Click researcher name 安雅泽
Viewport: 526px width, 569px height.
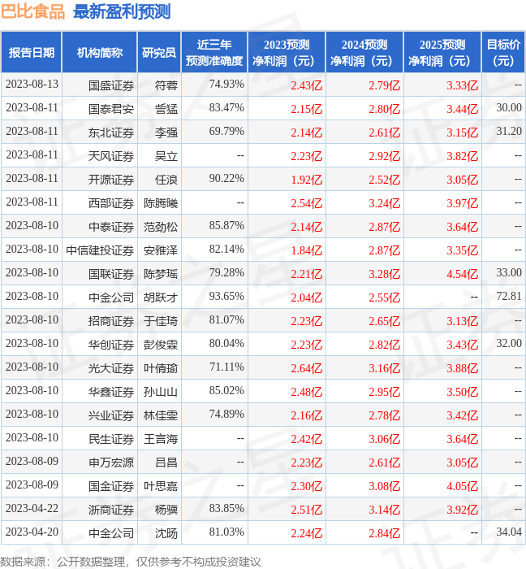pyautogui.click(x=161, y=250)
